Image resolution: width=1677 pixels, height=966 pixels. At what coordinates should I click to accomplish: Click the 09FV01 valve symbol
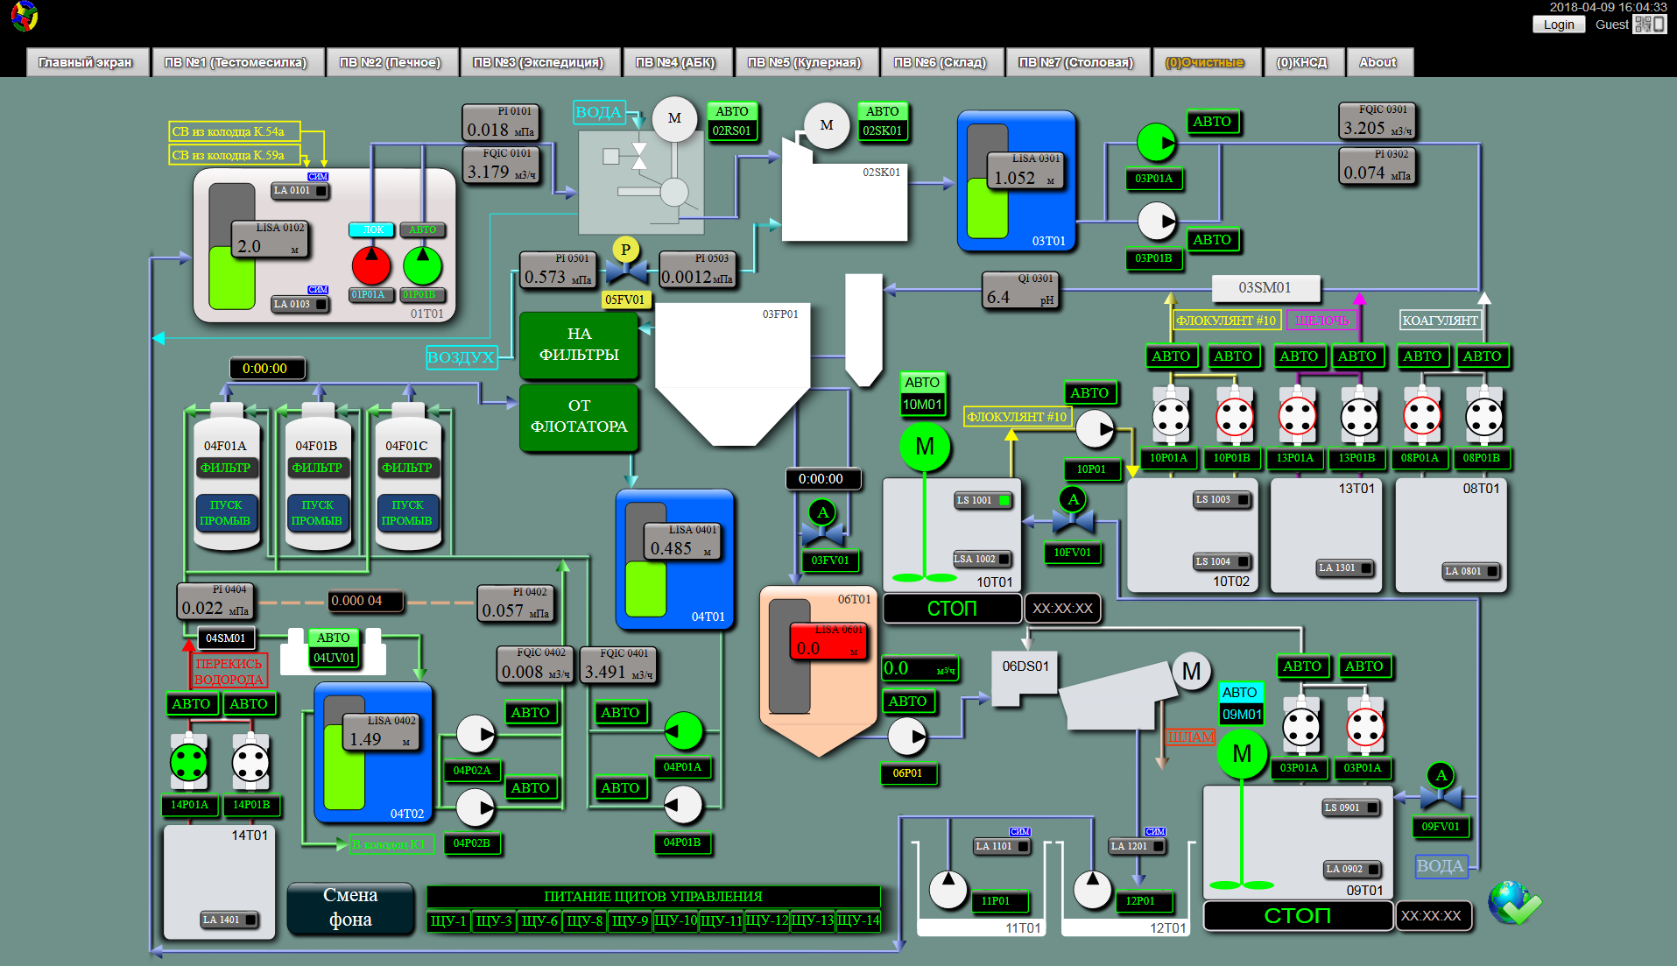(1441, 796)
